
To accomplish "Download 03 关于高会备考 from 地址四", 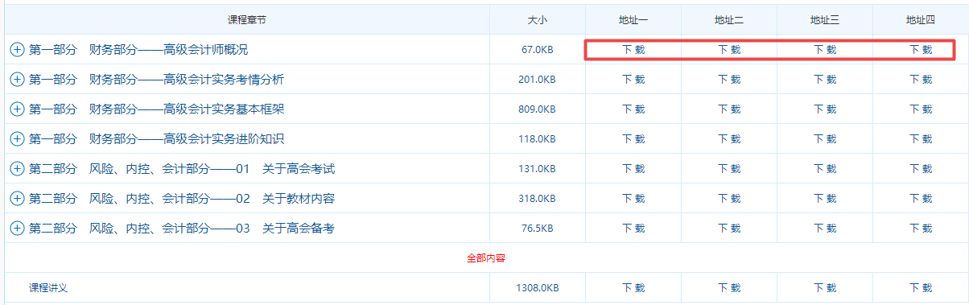I will (921, 229).
